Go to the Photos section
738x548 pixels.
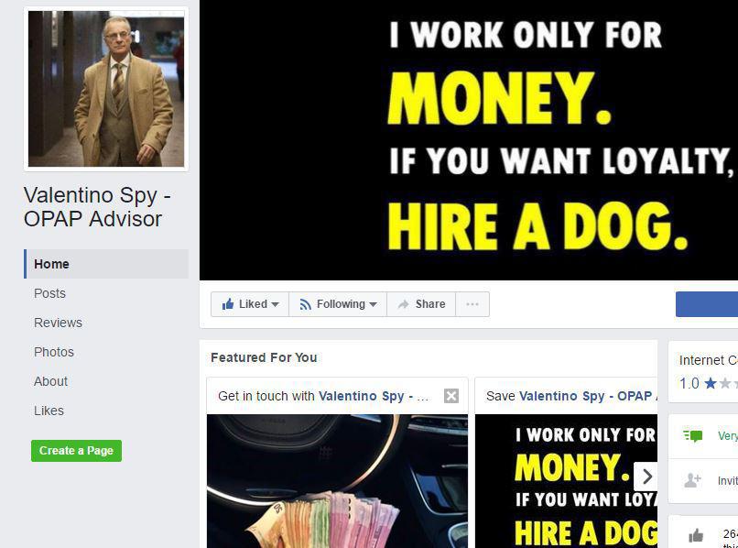point(54,352)
